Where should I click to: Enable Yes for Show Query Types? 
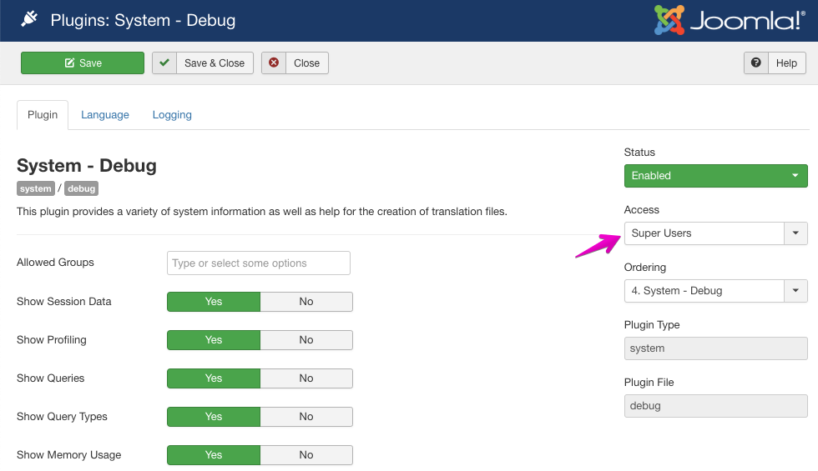point(214,417)
